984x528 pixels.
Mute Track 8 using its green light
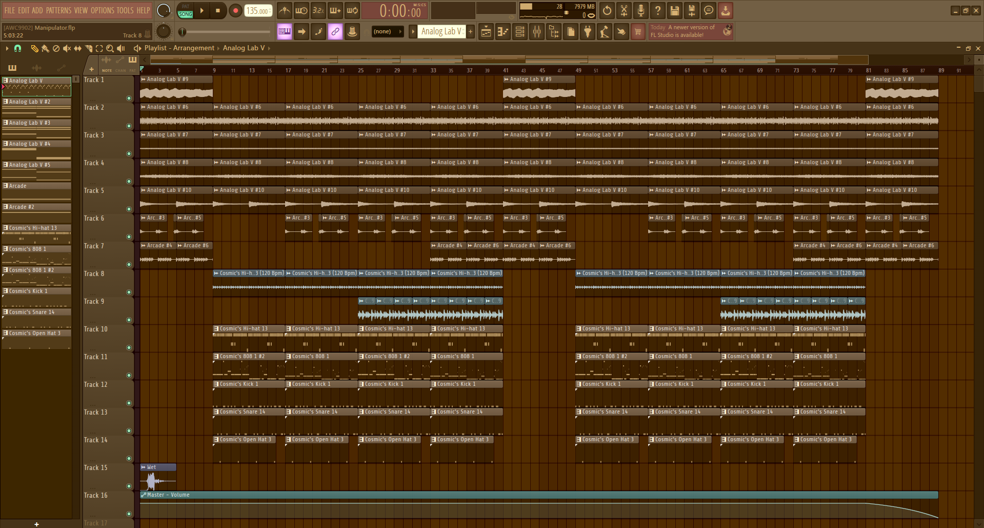(129, 292)
